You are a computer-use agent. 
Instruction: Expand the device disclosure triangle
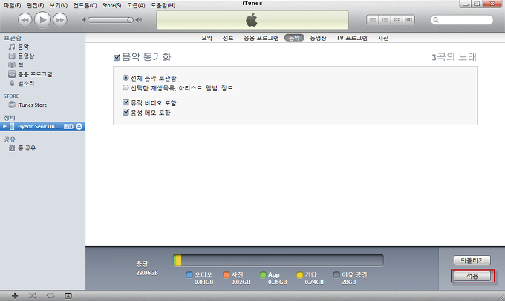[x=4, y=126]
